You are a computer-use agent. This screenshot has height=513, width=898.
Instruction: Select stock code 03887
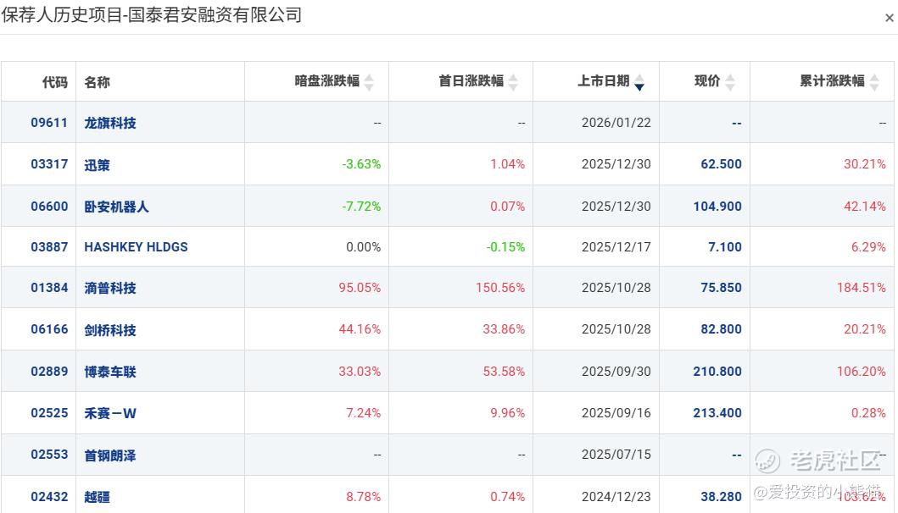click(49, 247)
